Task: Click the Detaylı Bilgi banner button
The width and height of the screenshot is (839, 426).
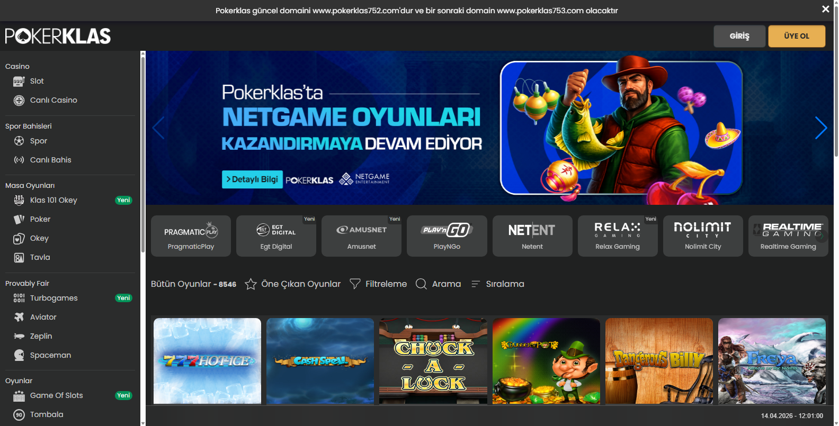Action: (x=252, y=179)
